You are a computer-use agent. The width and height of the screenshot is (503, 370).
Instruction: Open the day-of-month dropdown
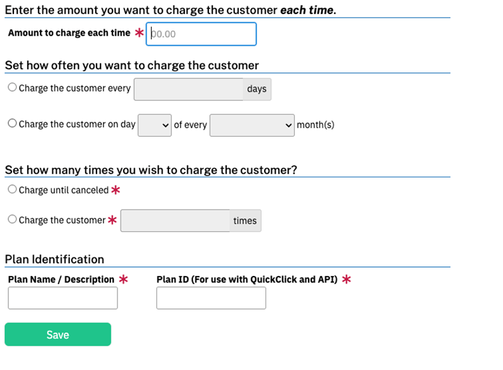coord(154,125)
